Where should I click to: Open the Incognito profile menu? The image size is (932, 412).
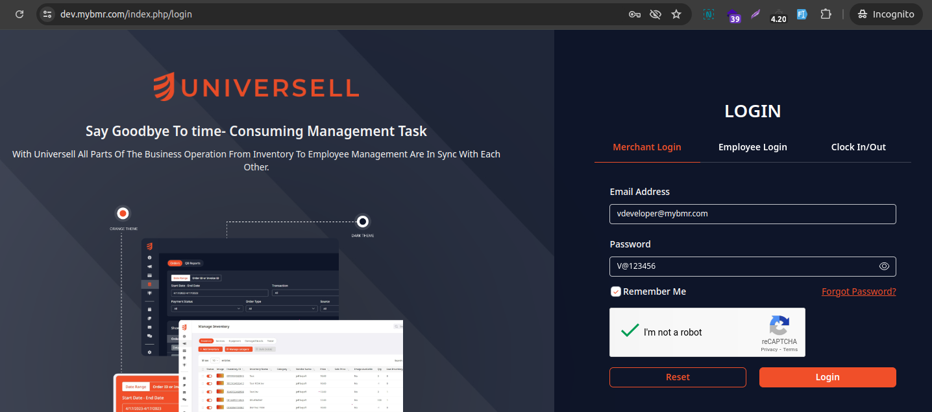pyautogui.click(x=886, y=14)
